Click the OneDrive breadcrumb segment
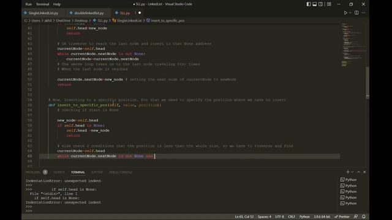This screenshot has width=392, height=220. [x=63, y=21]
